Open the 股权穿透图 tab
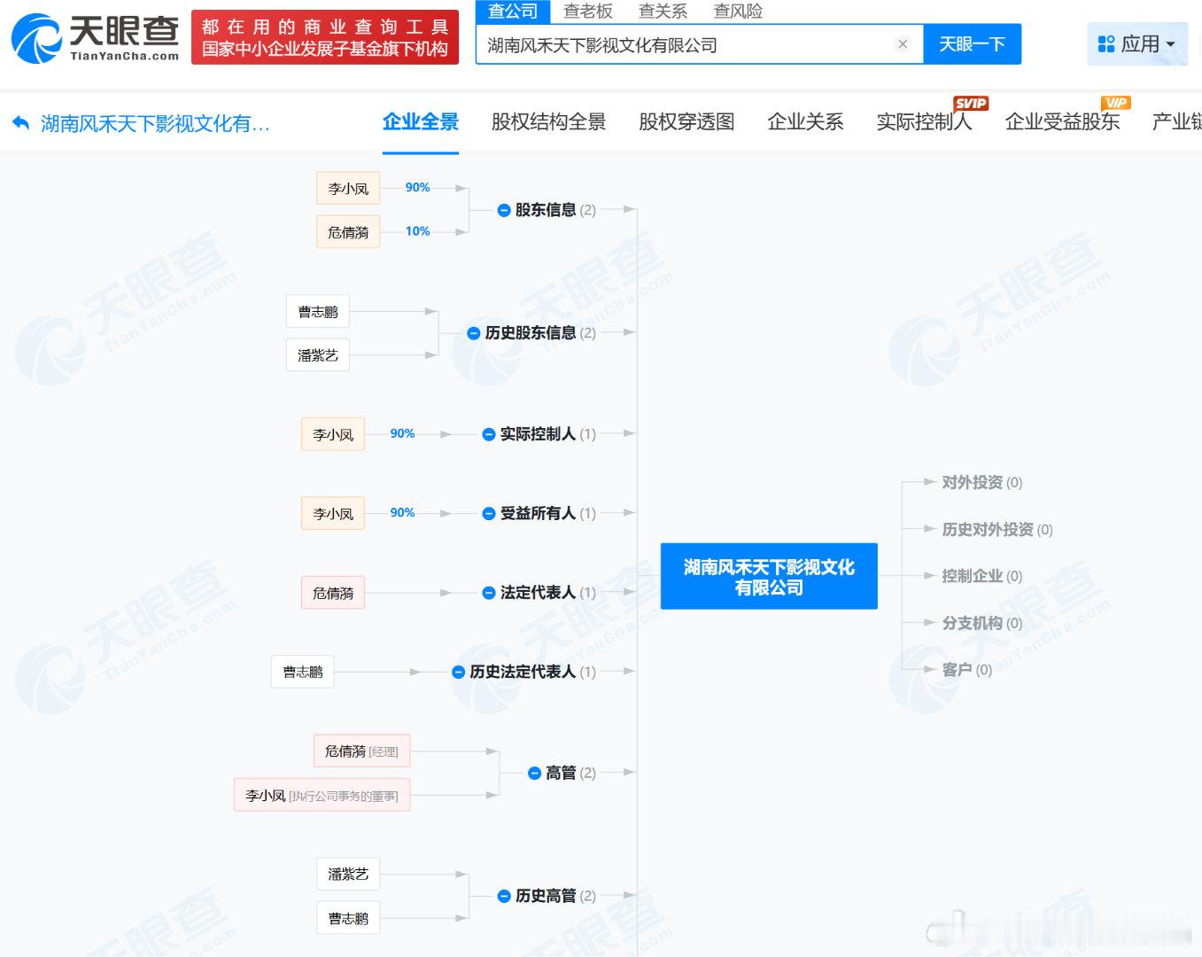 point(686,122)
